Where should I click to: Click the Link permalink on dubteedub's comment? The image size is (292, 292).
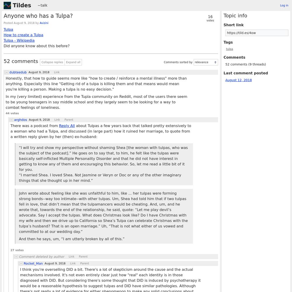[57, 72]
